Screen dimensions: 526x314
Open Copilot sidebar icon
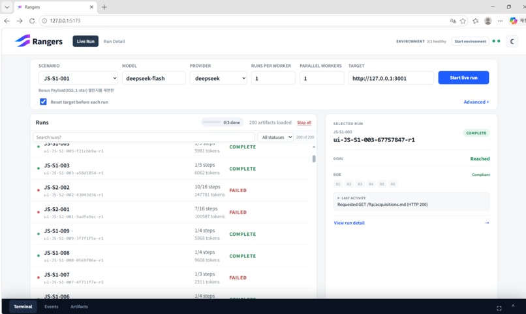[513, 21]
